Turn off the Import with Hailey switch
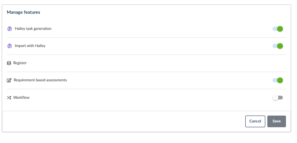Viewport: 297px width, 143px height. pos(278,46)
